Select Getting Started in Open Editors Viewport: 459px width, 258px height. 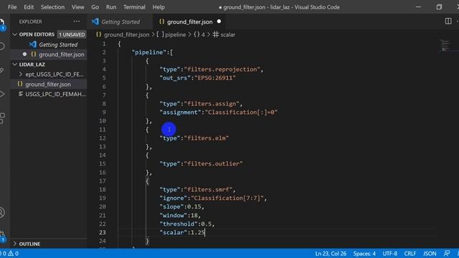click(x=58, y=44)
